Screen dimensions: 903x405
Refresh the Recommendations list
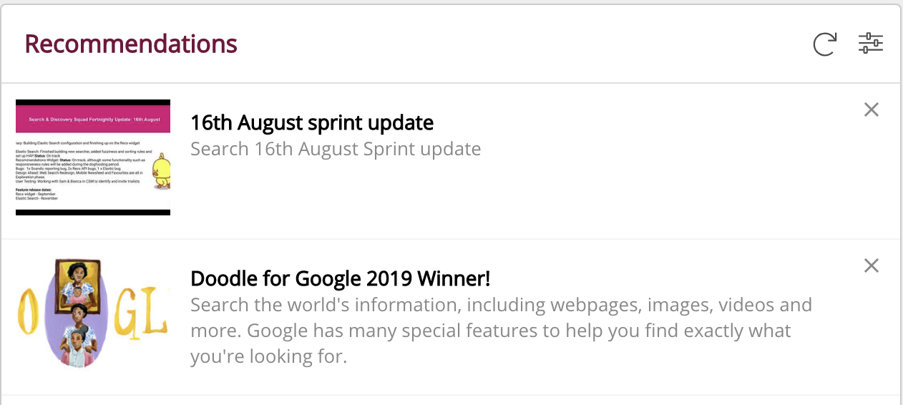click(824, 44)
